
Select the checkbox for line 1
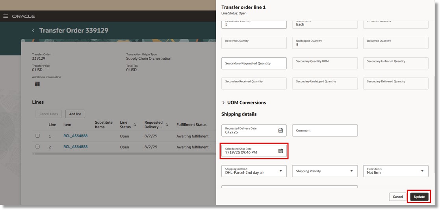pyautogui.click(x=37, y=136)
